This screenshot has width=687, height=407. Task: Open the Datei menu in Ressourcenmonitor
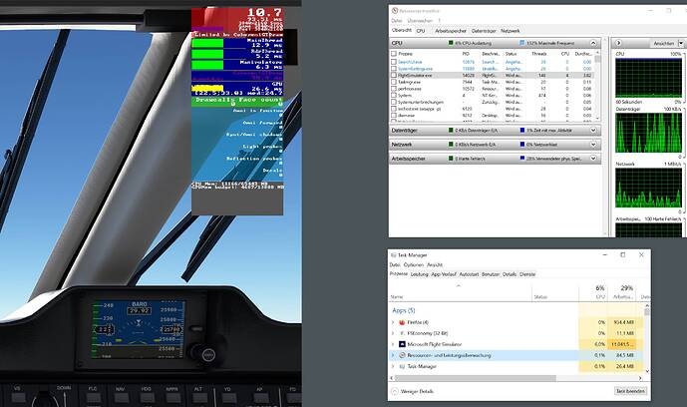pyautogui.click(x=397, y=20)
